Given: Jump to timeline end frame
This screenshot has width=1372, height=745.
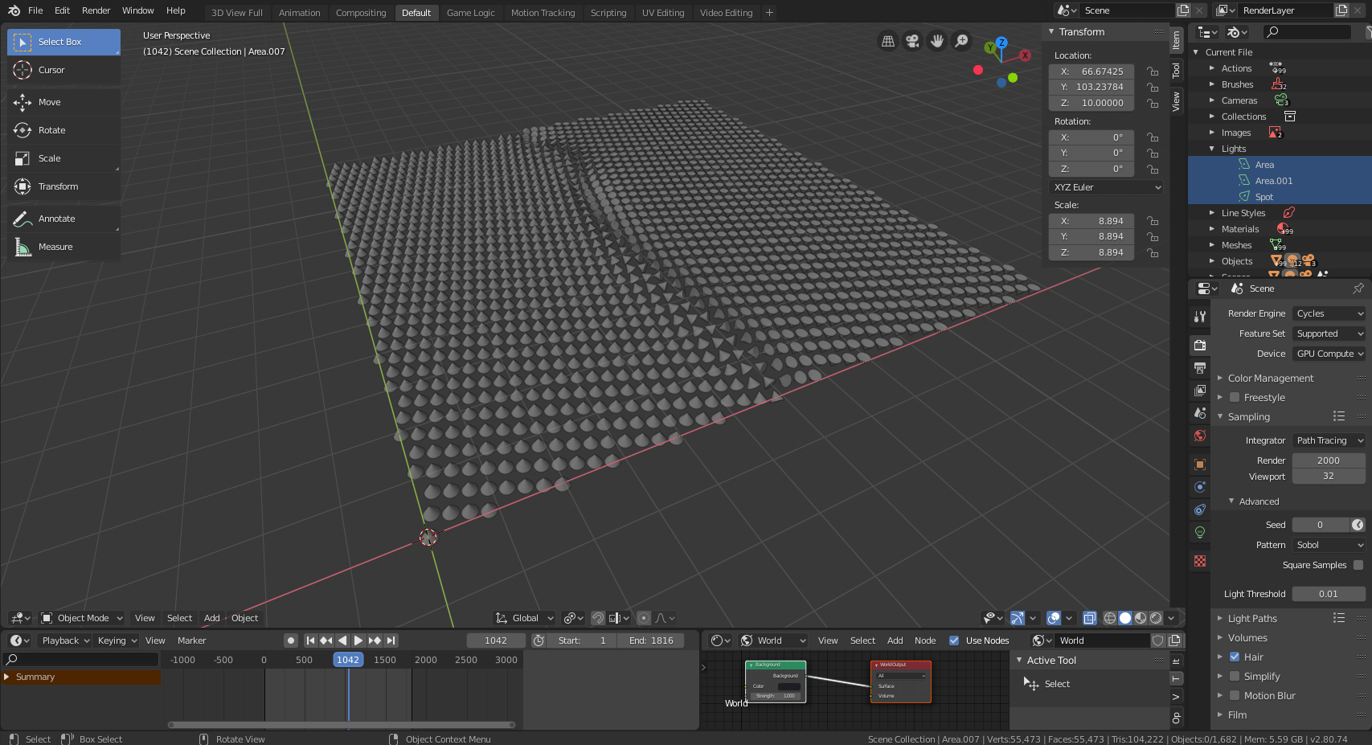Looking at the screenshot, I should [391, 641].
